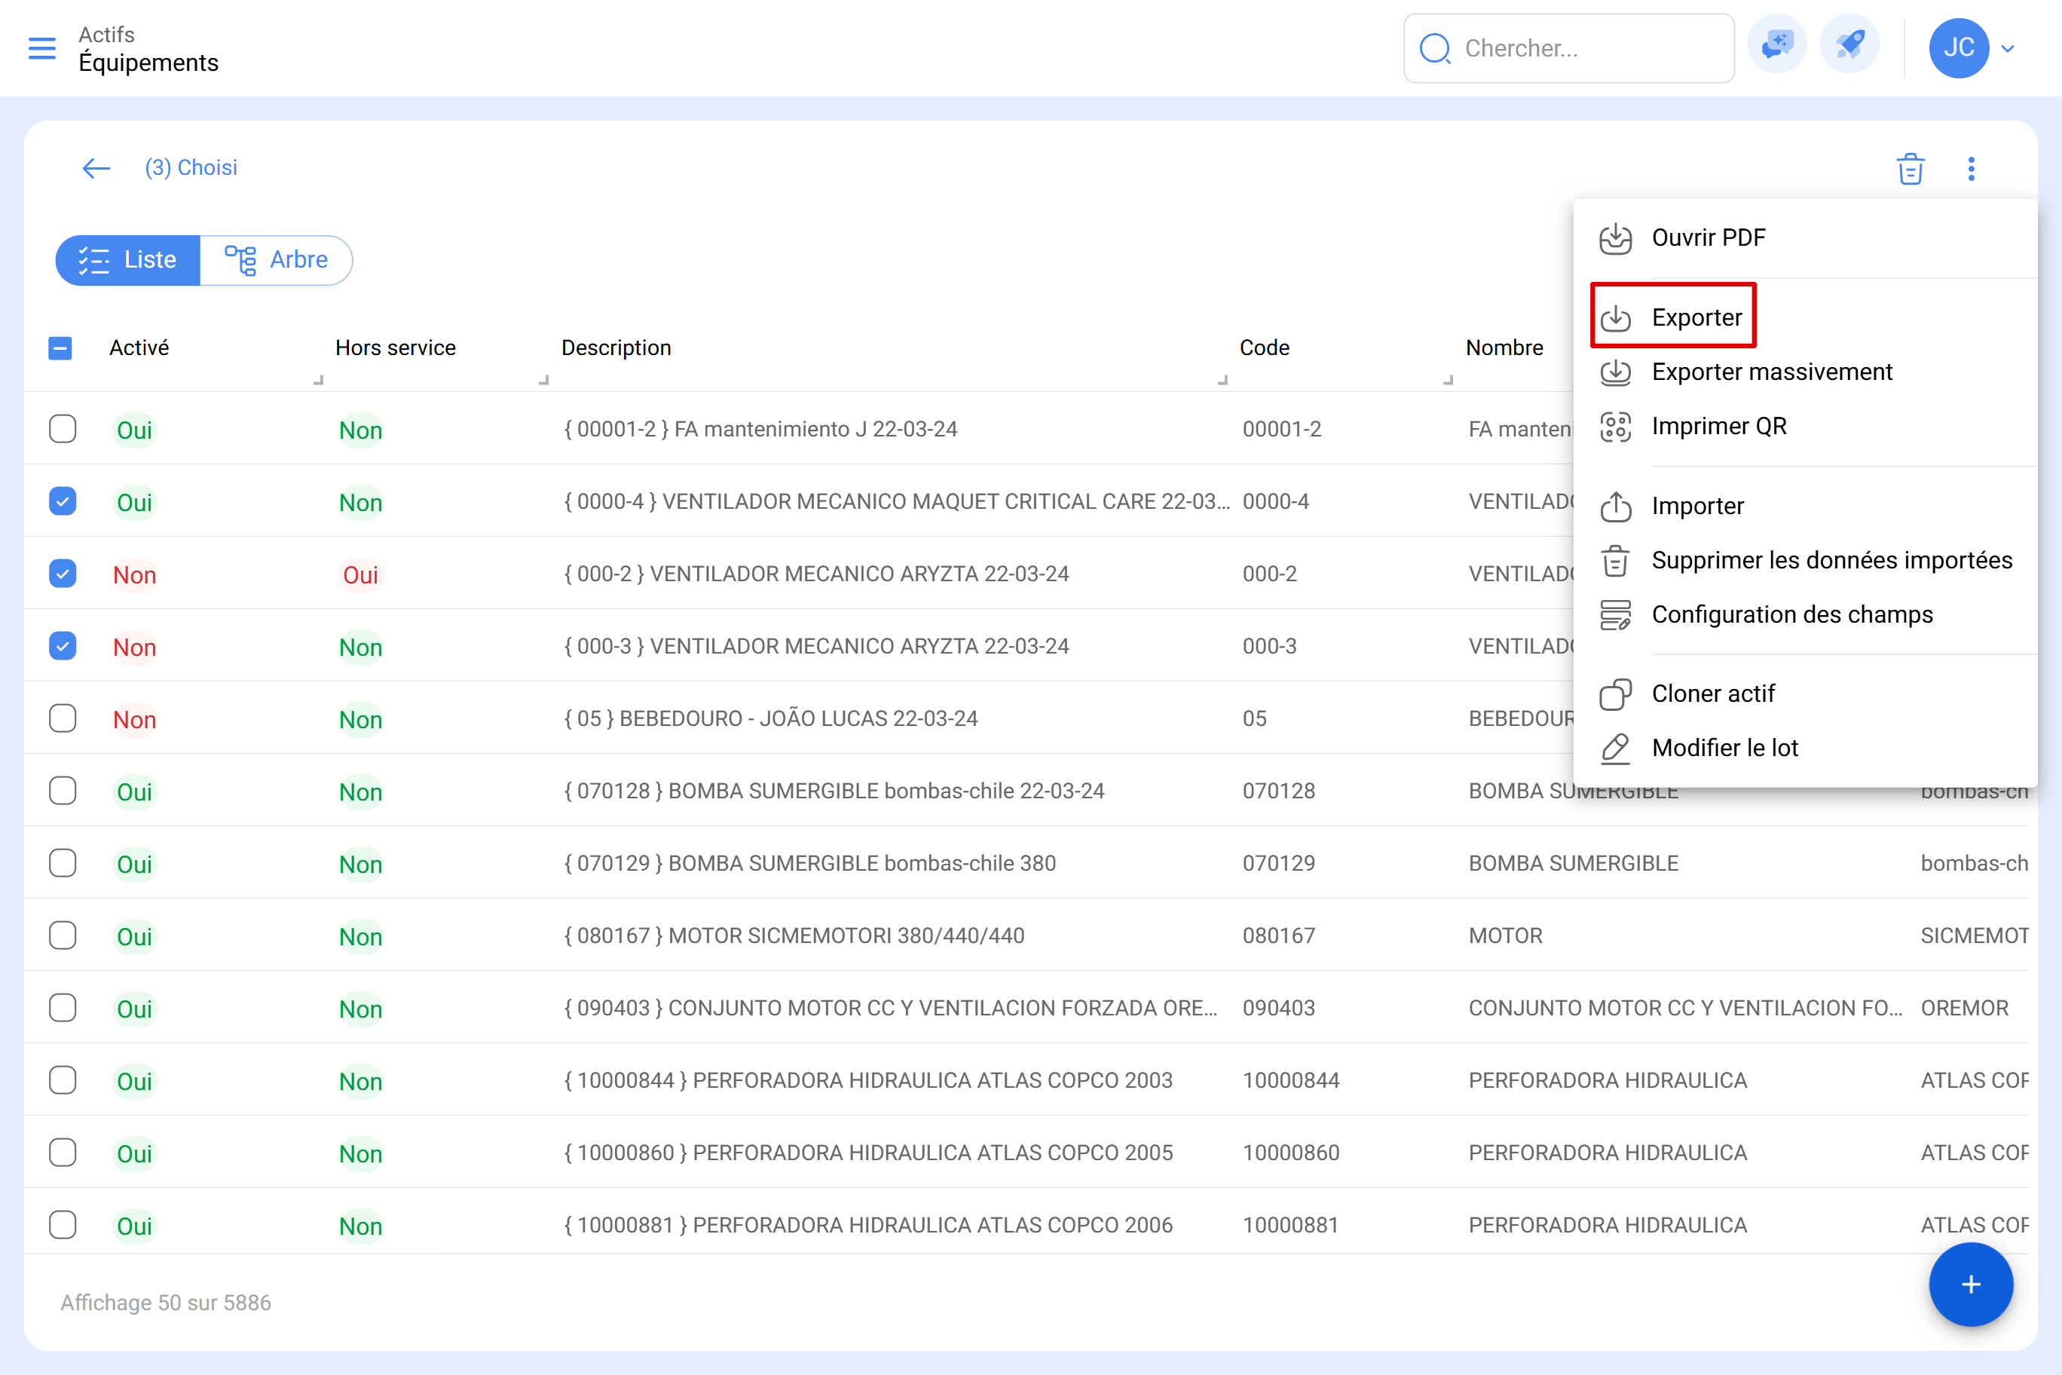Check the BEBEDOURO row checkbox

click(x=63, y=718)
